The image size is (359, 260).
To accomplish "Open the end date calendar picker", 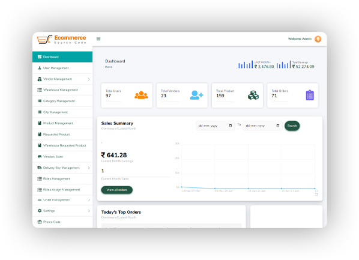I will (x=278, y=125).
